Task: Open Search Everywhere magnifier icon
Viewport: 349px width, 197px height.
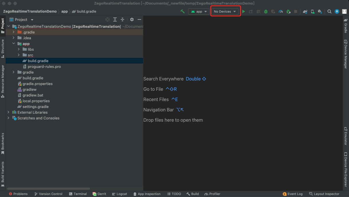Action: pyautogui.click(x=329, y=11)
